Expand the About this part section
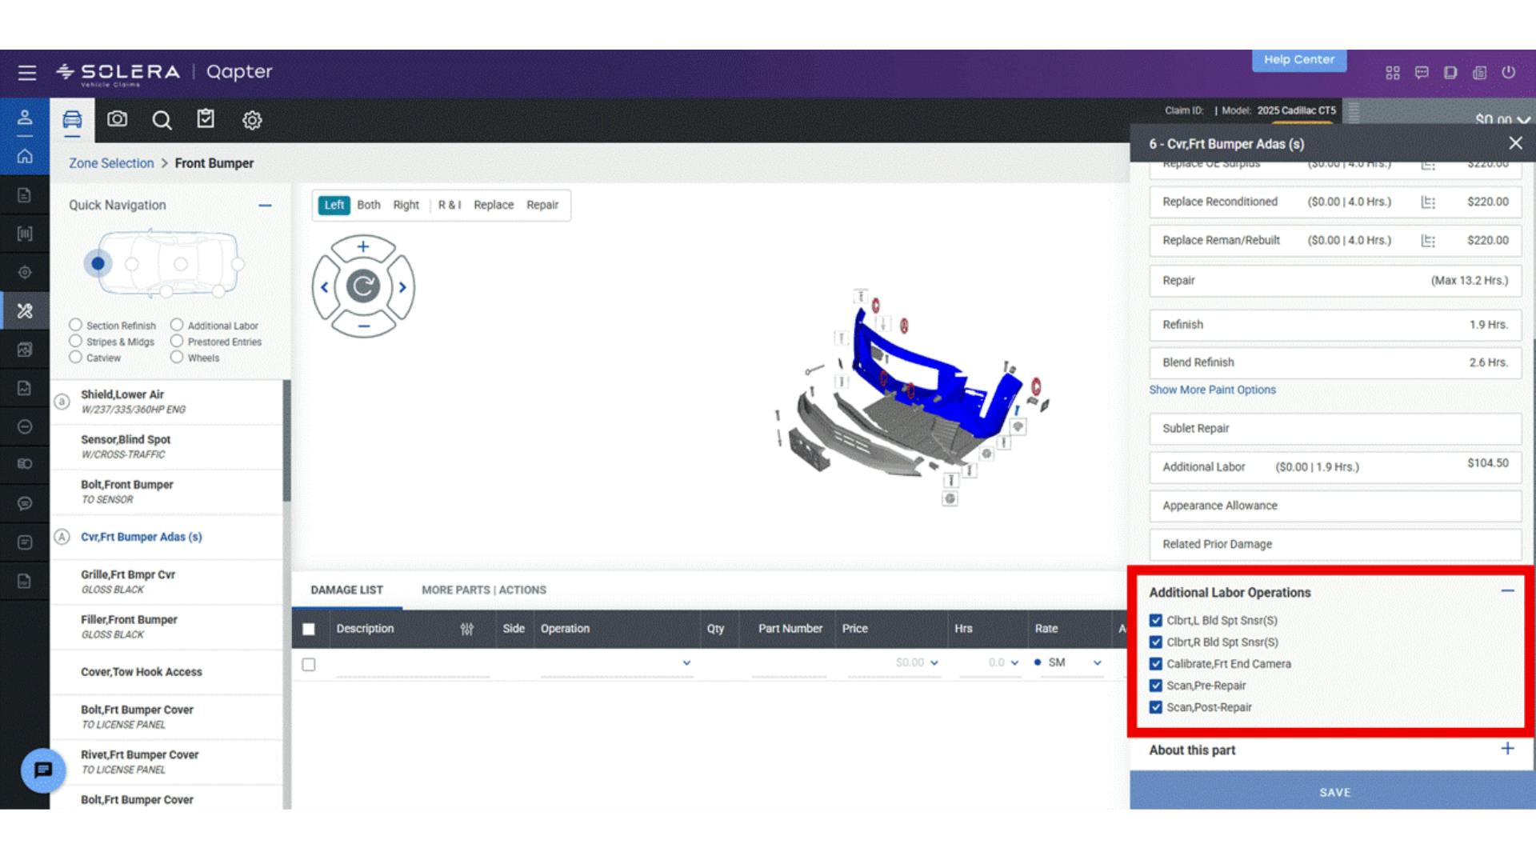Screen dimensions: 1536x864 [1507, 749]
